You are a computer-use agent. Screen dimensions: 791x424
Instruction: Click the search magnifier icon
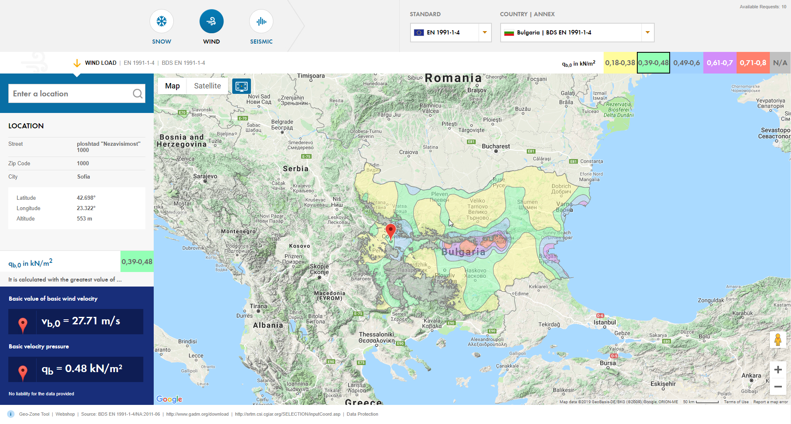(x=138, y=93)
